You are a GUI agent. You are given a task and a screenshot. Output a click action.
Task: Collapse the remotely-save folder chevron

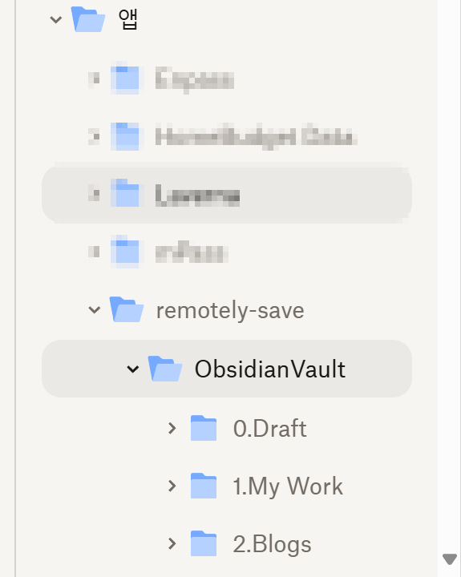95,310
